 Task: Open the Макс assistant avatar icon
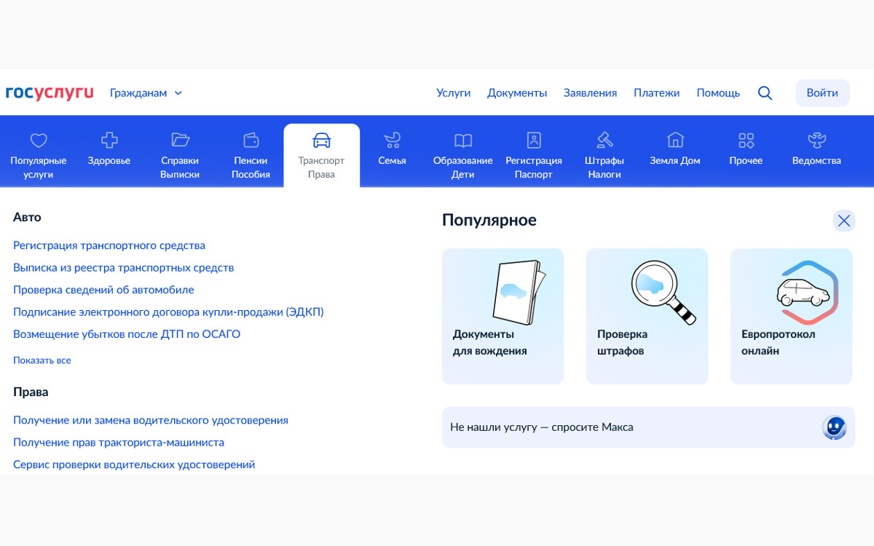833,427
